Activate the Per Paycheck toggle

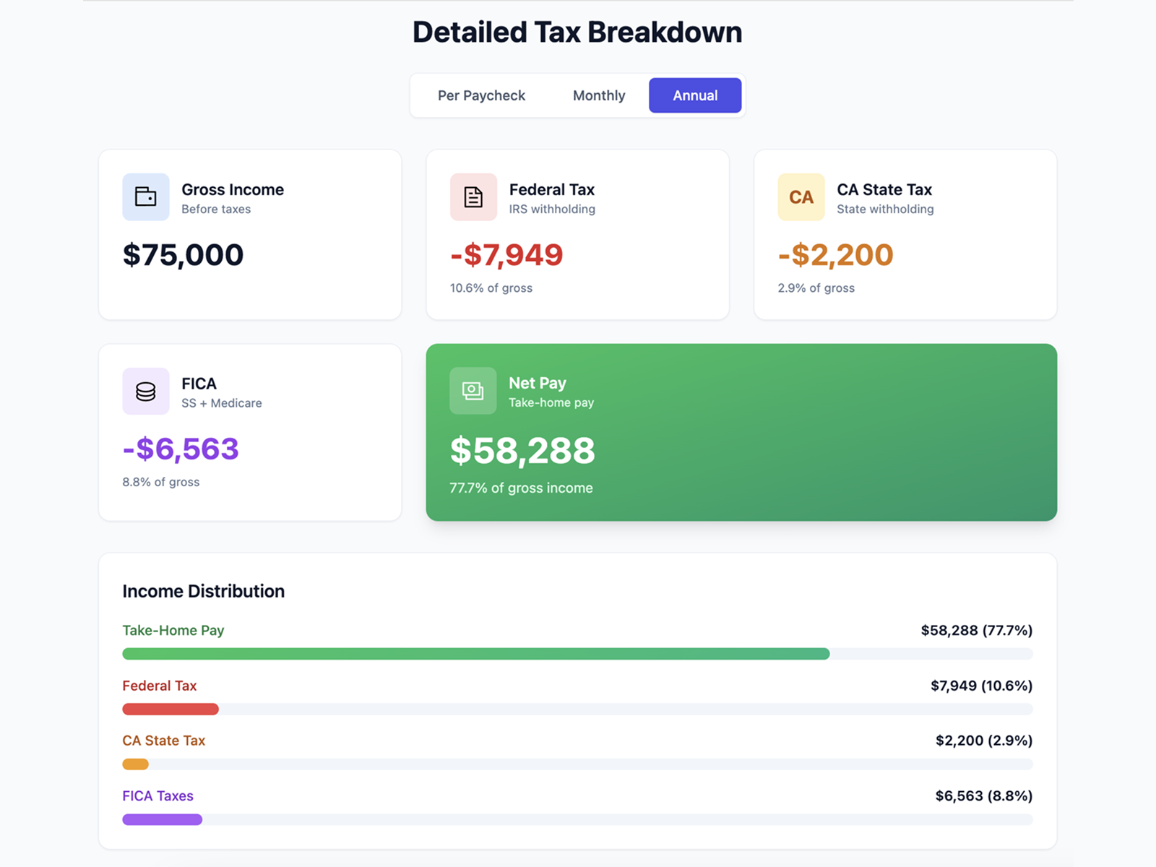point(480,95)
